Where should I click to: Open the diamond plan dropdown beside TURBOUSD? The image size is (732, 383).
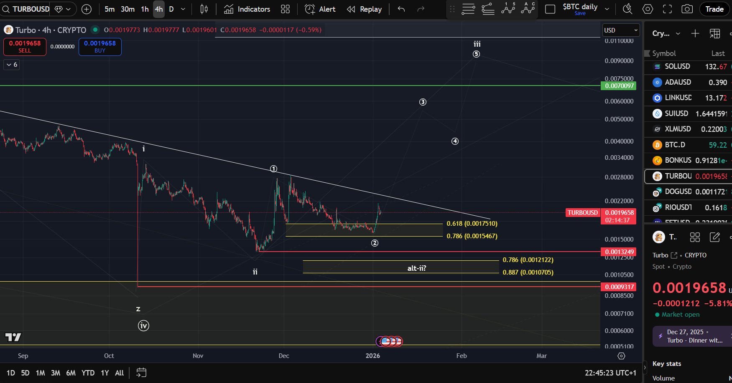(63, 9)
